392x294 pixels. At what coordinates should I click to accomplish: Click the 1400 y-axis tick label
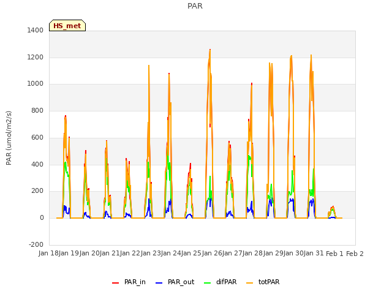(36, 30)
